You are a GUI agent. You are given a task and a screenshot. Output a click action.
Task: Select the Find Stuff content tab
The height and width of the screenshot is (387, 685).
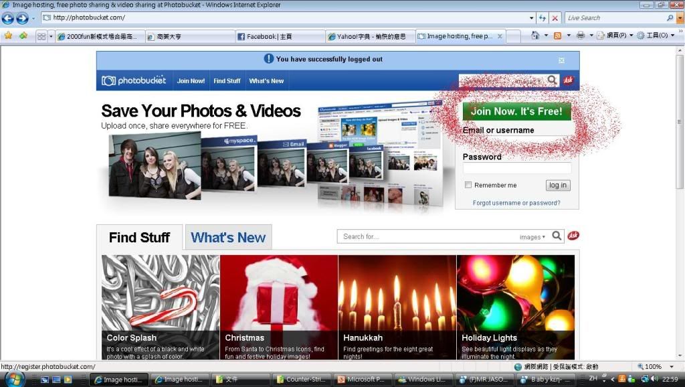pyautogui.click(x=139, y=238)
